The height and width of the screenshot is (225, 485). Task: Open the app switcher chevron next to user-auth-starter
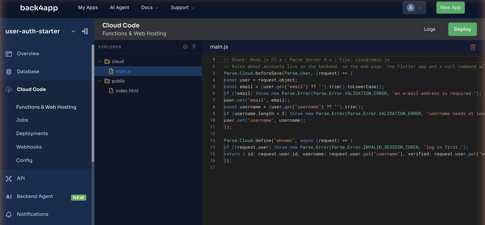[x=73, y=31]
